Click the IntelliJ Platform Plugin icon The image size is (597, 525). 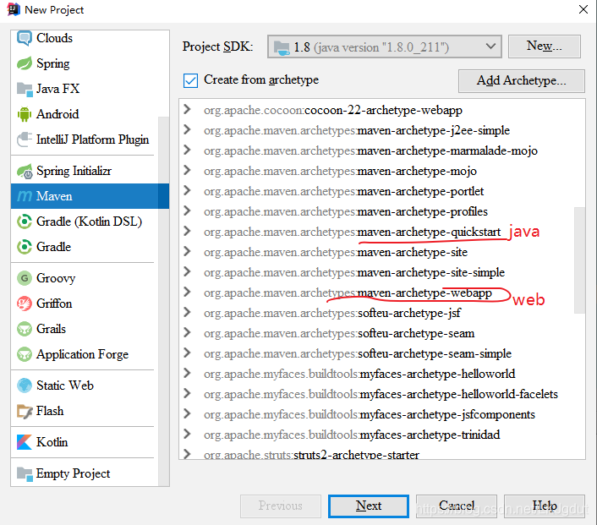coord(25,139)
